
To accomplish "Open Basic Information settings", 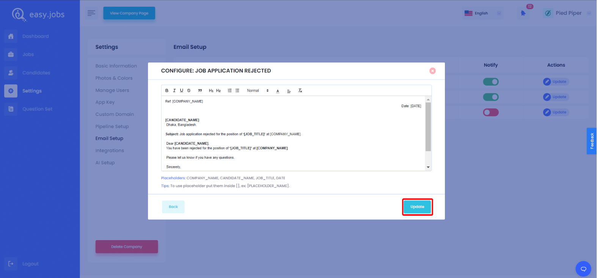I will click(116, 66).
